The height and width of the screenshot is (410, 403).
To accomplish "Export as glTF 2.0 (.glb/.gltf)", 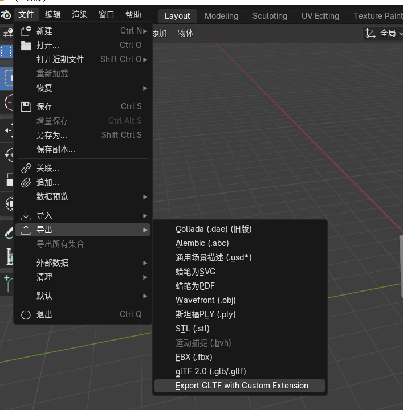I will tap(240, 371).
